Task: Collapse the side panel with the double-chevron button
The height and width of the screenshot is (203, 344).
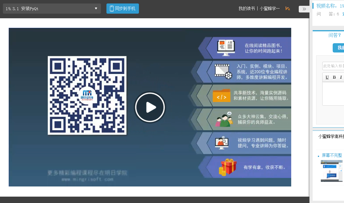Action: 304,9
